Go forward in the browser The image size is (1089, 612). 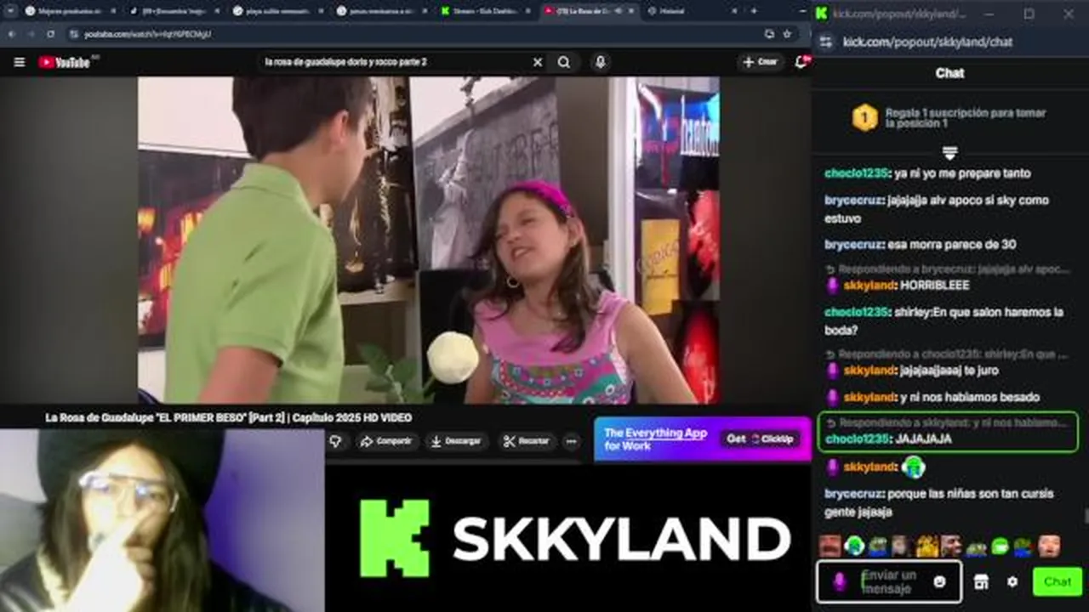31,34
